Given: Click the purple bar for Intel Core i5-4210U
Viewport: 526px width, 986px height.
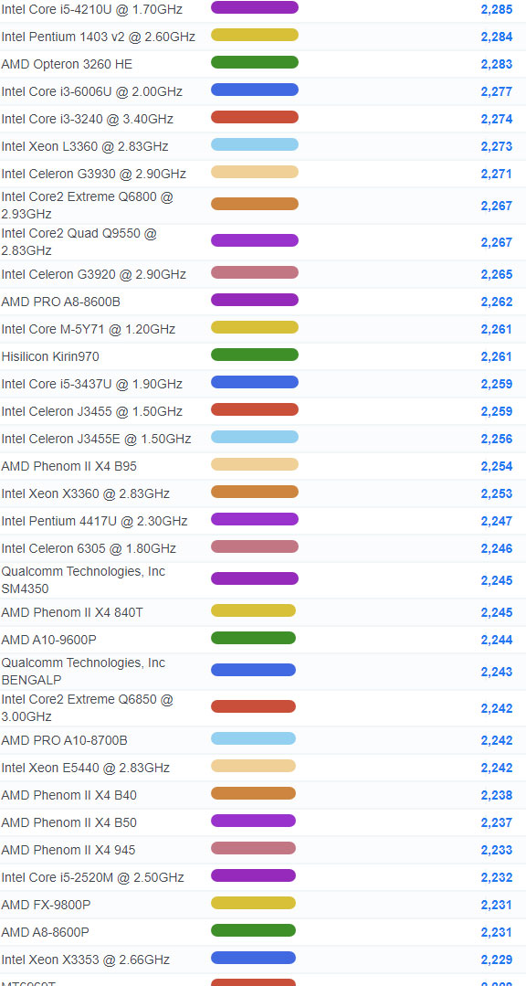Looking at the screenshot, I should pyautogui.click(x=255, y=7).
